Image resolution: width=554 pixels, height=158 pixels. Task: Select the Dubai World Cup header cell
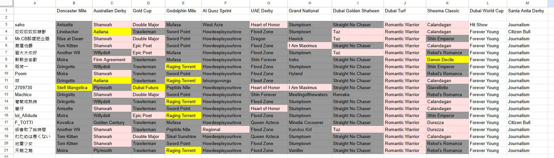pos(487,11)
